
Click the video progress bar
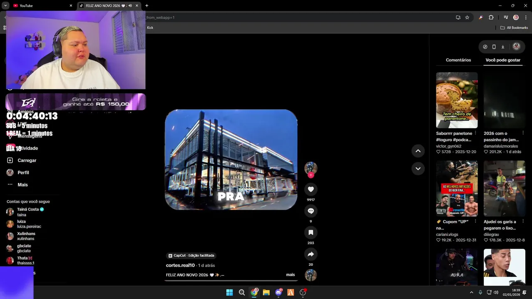click(x=231, y=281)
